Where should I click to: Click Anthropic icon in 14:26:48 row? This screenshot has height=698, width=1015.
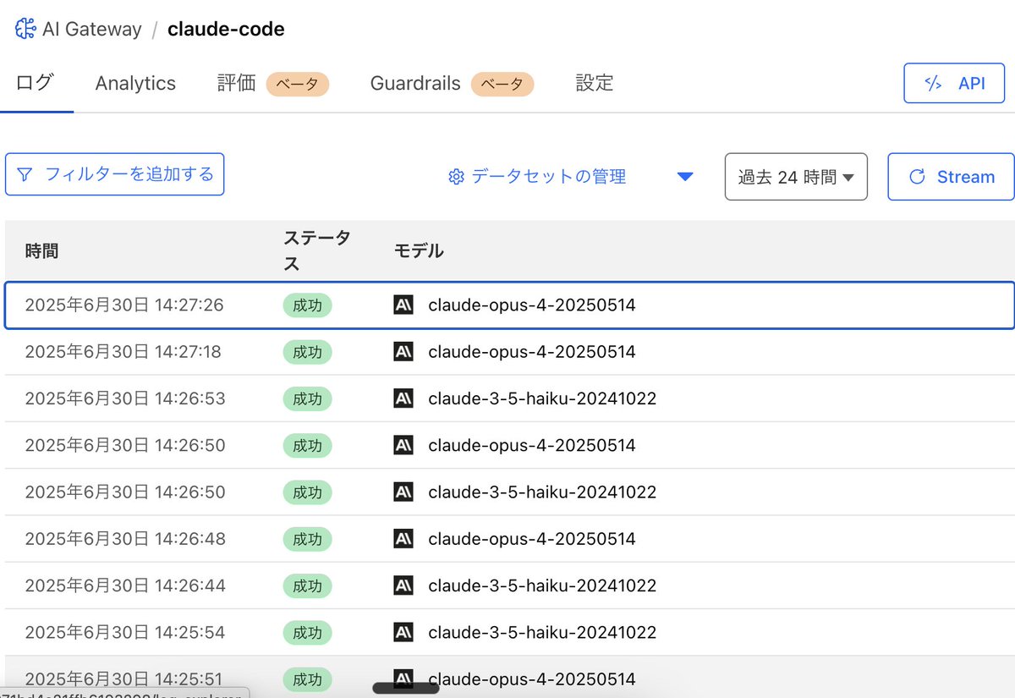403,538
